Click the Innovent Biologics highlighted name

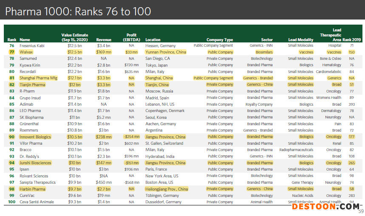coord(35,137)
